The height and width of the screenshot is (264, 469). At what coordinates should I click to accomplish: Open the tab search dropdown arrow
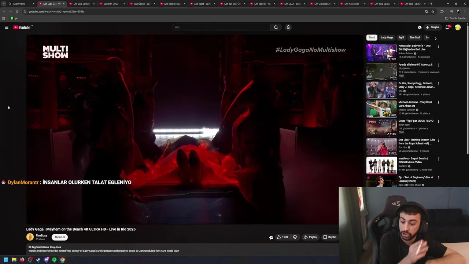pos(4,4)
